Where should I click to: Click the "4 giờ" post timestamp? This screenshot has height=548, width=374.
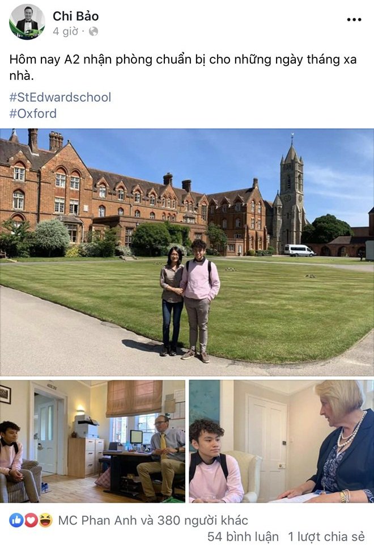click(65, 32)
